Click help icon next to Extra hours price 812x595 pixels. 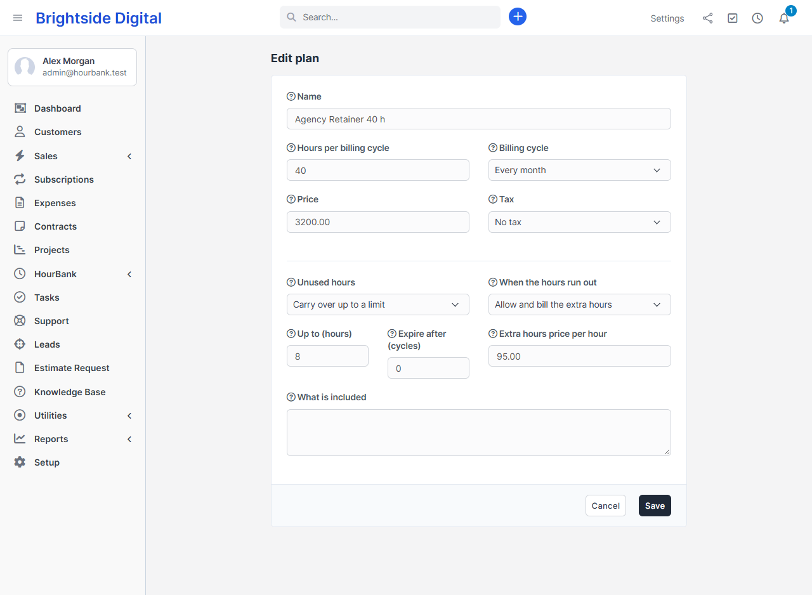pyautogui.click(x=493, y=334)
